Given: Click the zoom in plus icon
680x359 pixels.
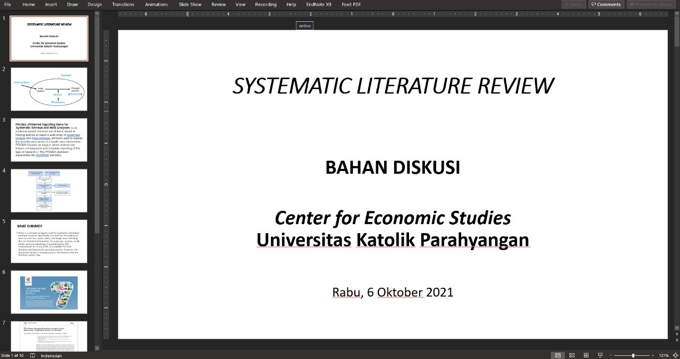Looking at the screenshot, I should pyautogui.click(x=653, y=355).
